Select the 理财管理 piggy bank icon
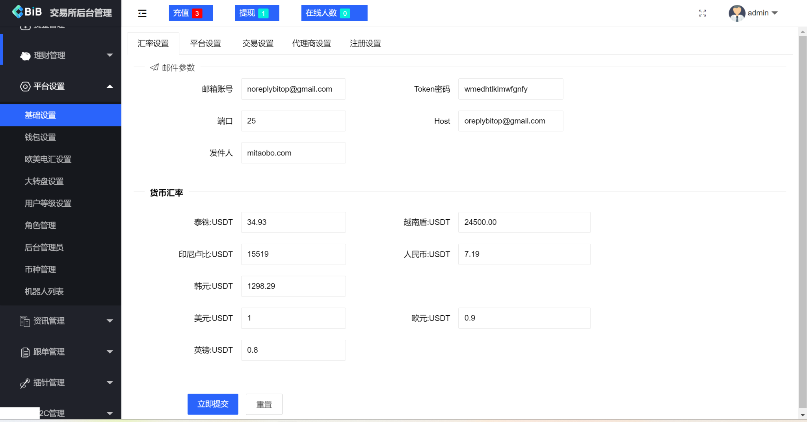 [25, 56]
